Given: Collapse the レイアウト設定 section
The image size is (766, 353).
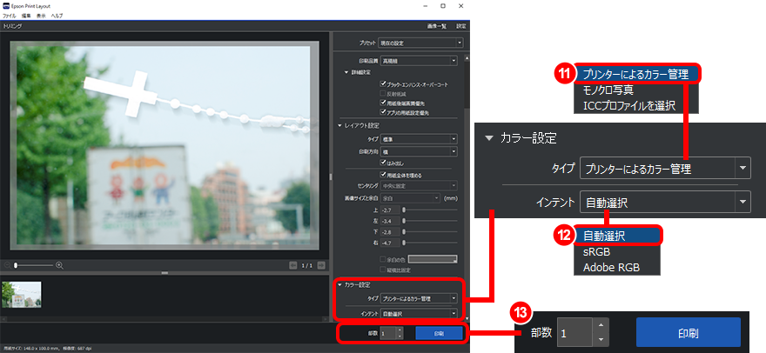Looking at the screenshot, I should point(339,125).
